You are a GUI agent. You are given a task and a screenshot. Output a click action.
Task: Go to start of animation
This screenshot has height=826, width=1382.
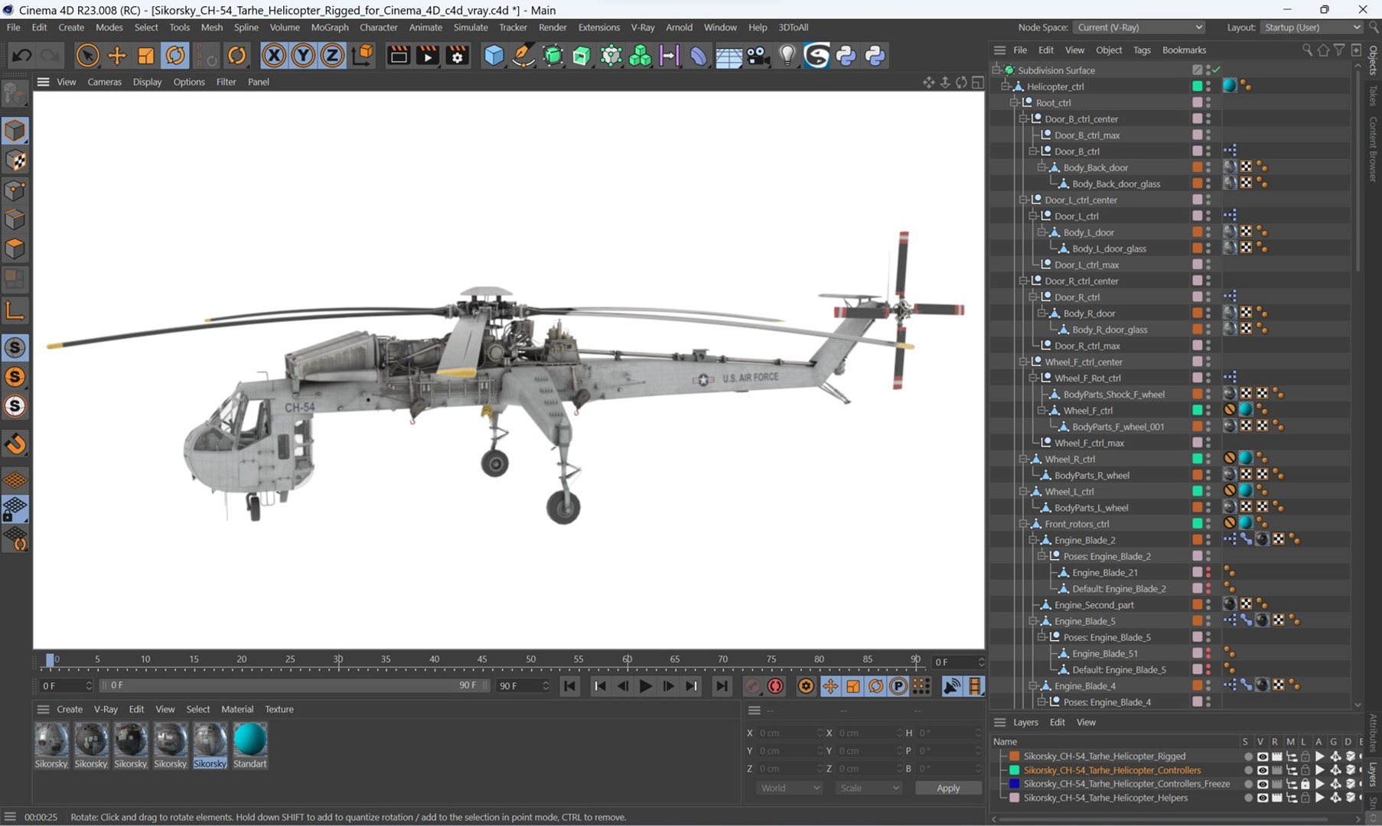[x=570, y=686]
